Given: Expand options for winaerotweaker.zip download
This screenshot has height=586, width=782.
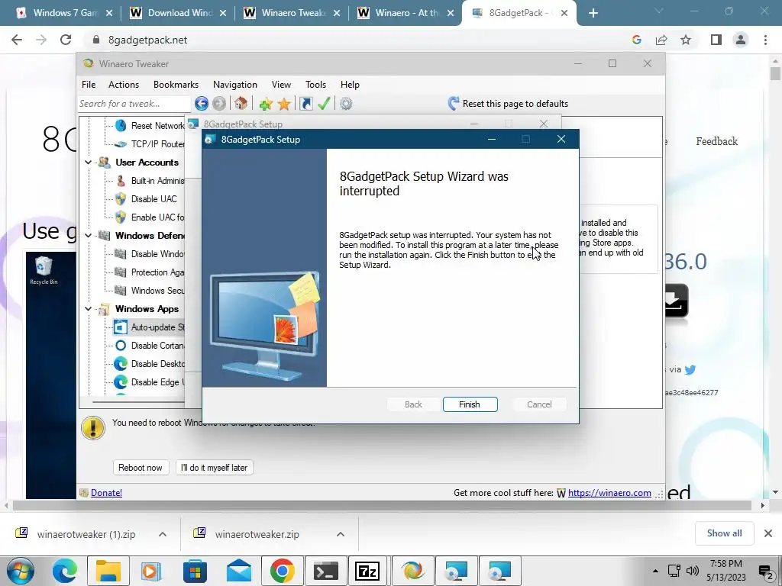Looking at the screenshot, I should tap(340, 534).
